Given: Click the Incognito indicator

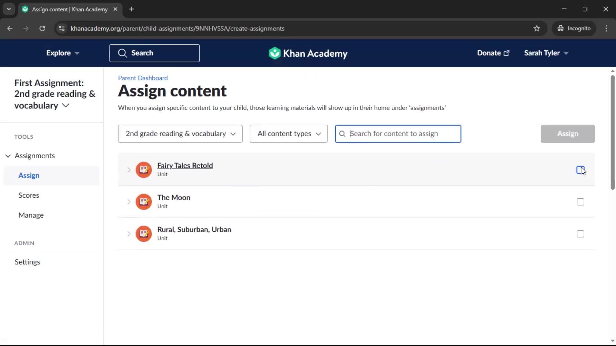Looking at the screenshot, I should point(574,29).
